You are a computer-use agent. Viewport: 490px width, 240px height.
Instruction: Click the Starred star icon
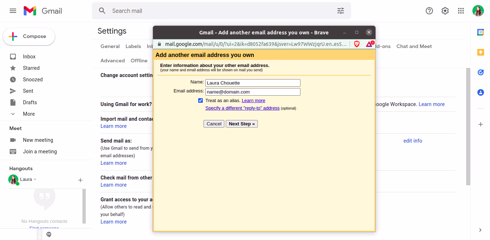point(13,68)
